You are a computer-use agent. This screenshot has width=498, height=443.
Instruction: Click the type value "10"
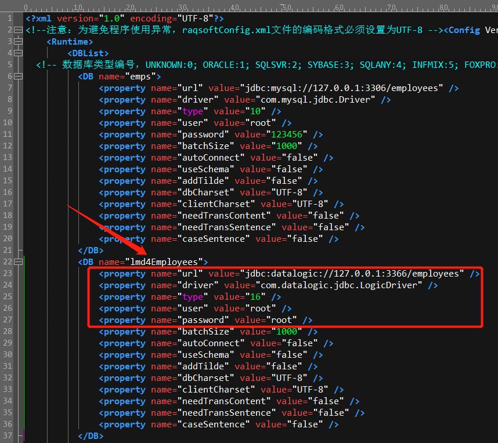(255, 111)
